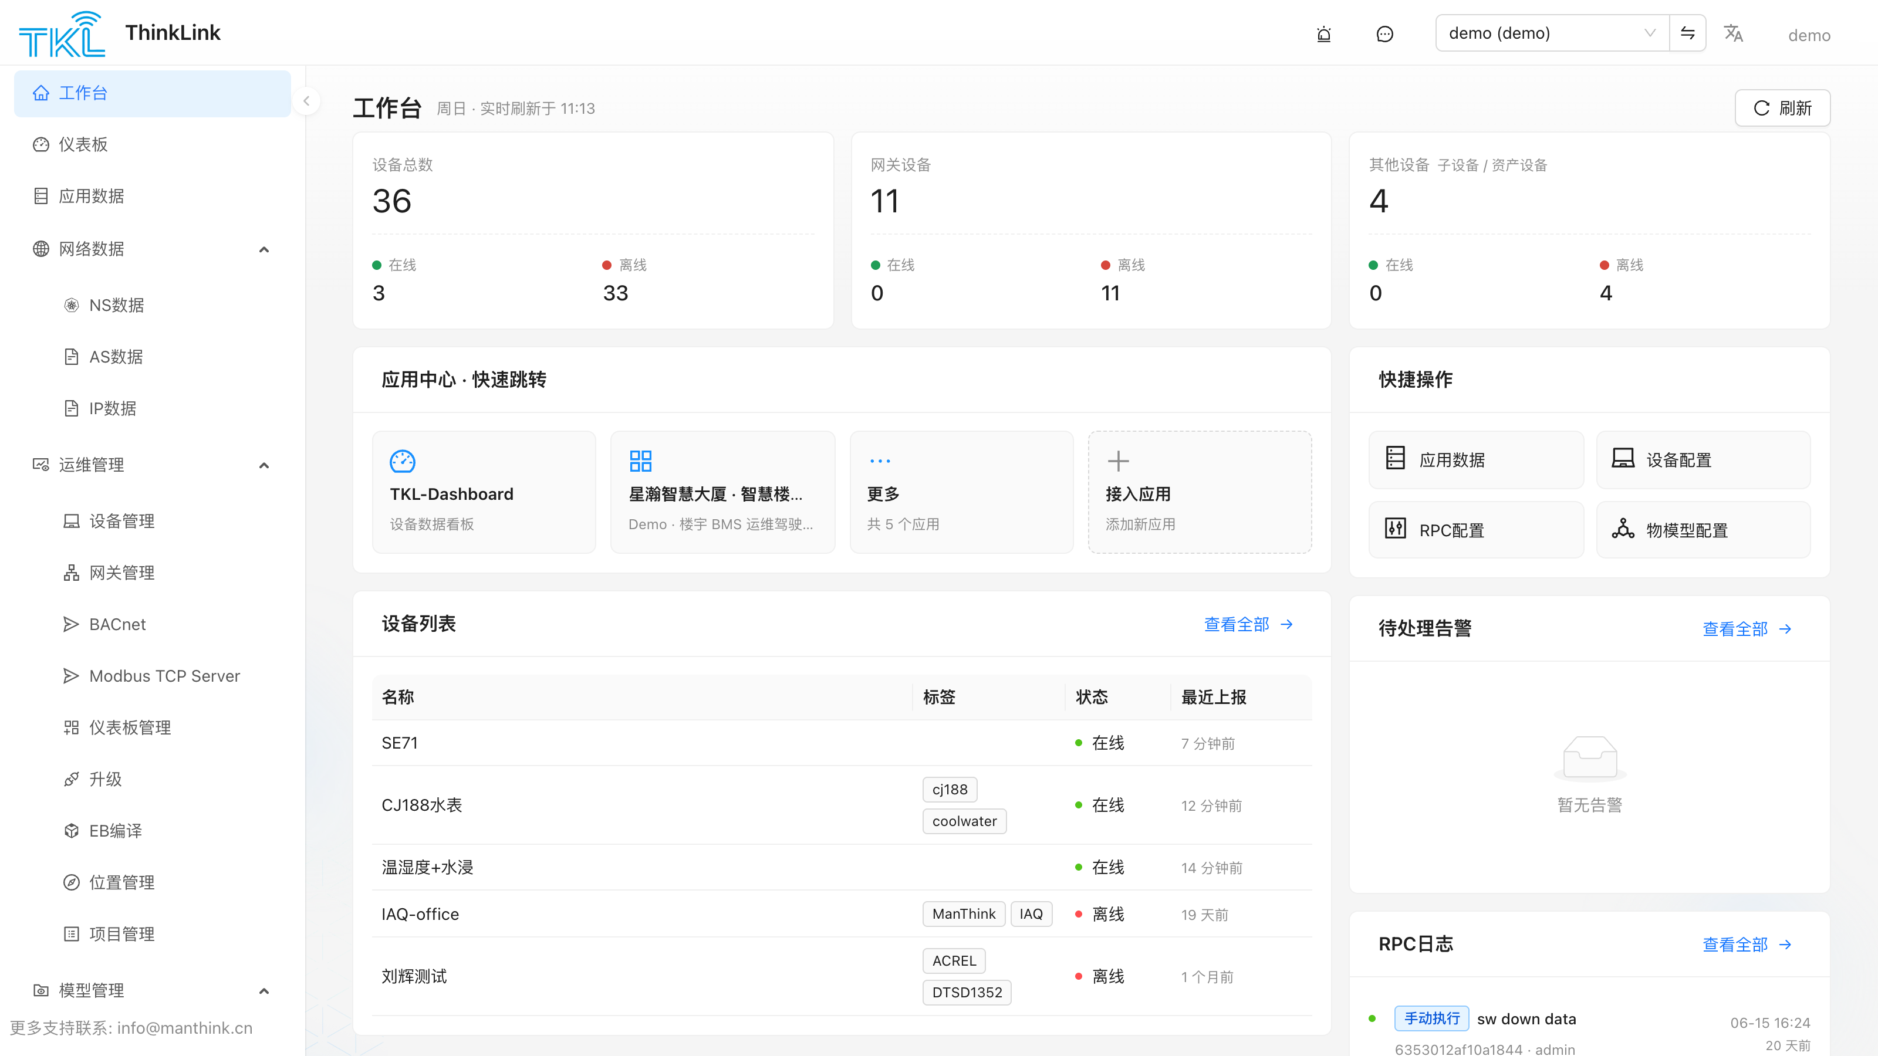The height and width of the screenshot is (1056, 1878).
Task: Click device name 刘辉测试
Action: coord(414,976)
